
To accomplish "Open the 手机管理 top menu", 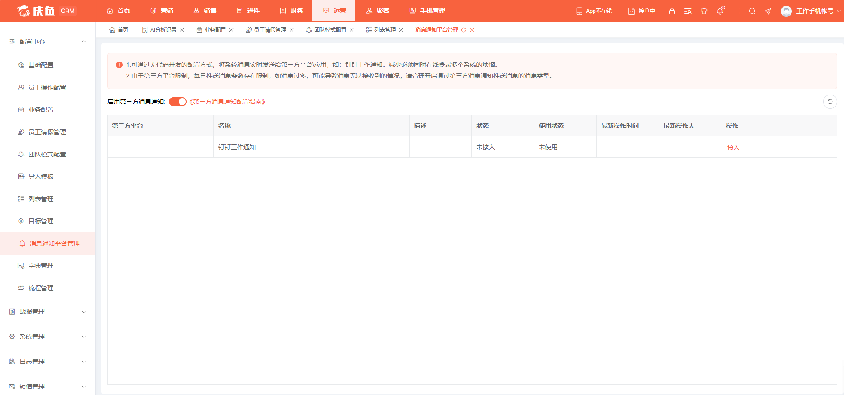I will 427,11.
